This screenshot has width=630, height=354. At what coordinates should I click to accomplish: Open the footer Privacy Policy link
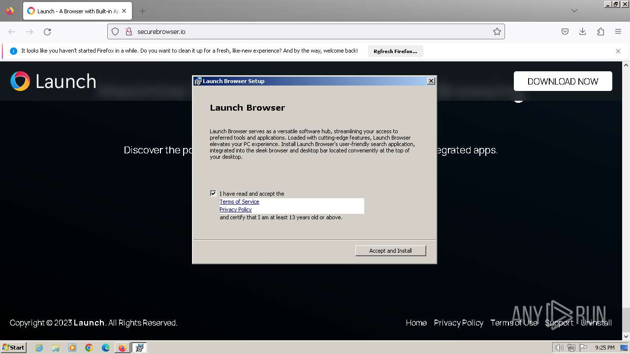click(459, 323)
